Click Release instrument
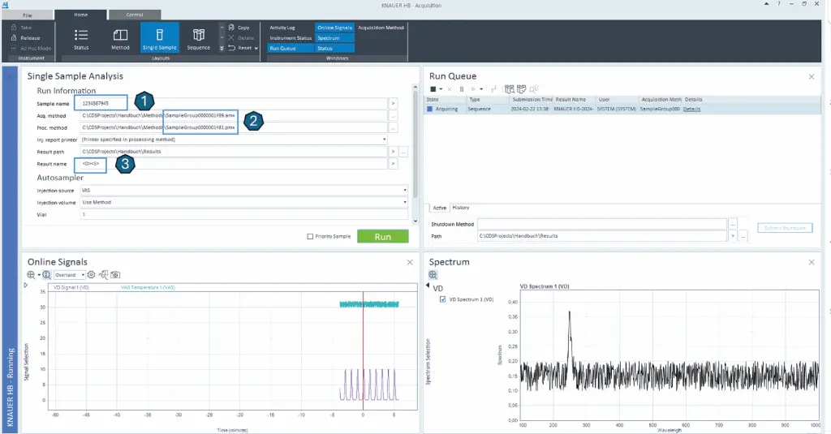 (x=25, y=37)
